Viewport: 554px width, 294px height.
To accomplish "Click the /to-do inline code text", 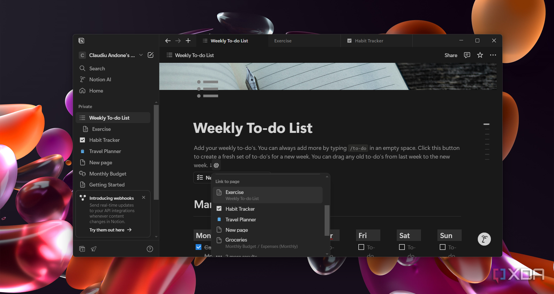I will pyautogui.click(x=358, y=148).
